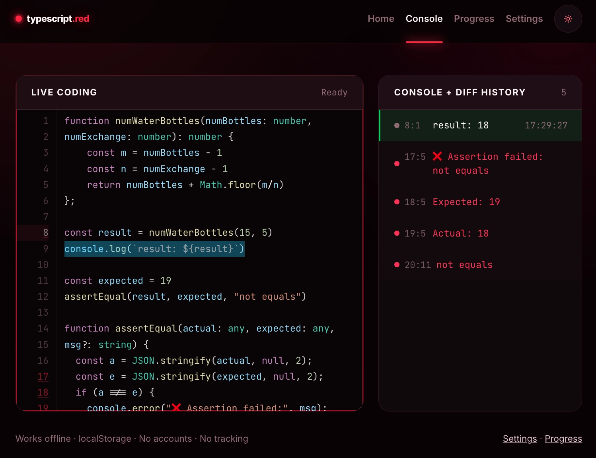596x458 pixels.
Task: Select the 'Actual: 18' console entry
Action: click(481, 233)
